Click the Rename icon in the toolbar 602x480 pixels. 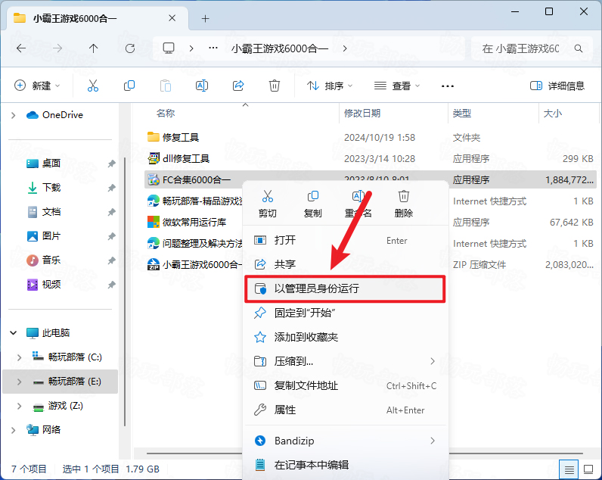[x=202, y=86]
